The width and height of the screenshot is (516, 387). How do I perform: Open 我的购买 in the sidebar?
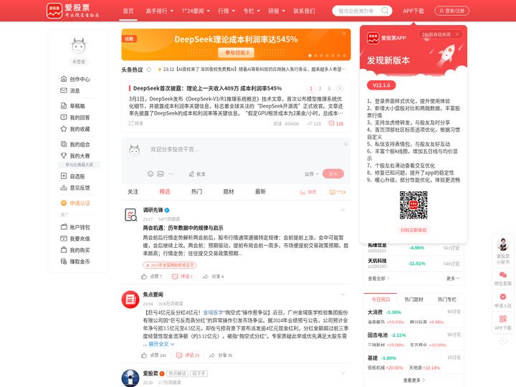point(75,250)
